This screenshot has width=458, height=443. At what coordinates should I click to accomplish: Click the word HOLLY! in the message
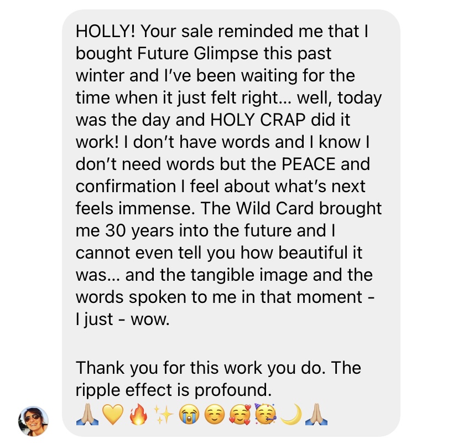coord(106,31)
